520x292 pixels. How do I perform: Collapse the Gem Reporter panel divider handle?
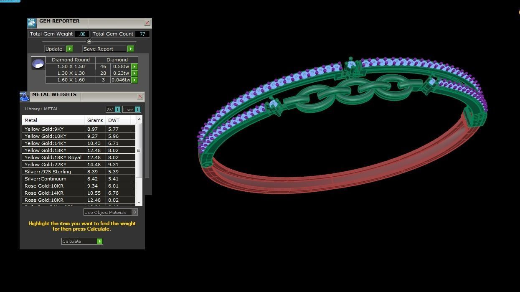coord(89,41)
